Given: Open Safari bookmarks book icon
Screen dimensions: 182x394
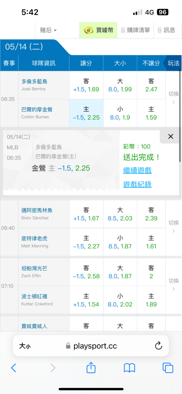Looking at the screenshot, I should pyautogui.click(x=130, y=368).
